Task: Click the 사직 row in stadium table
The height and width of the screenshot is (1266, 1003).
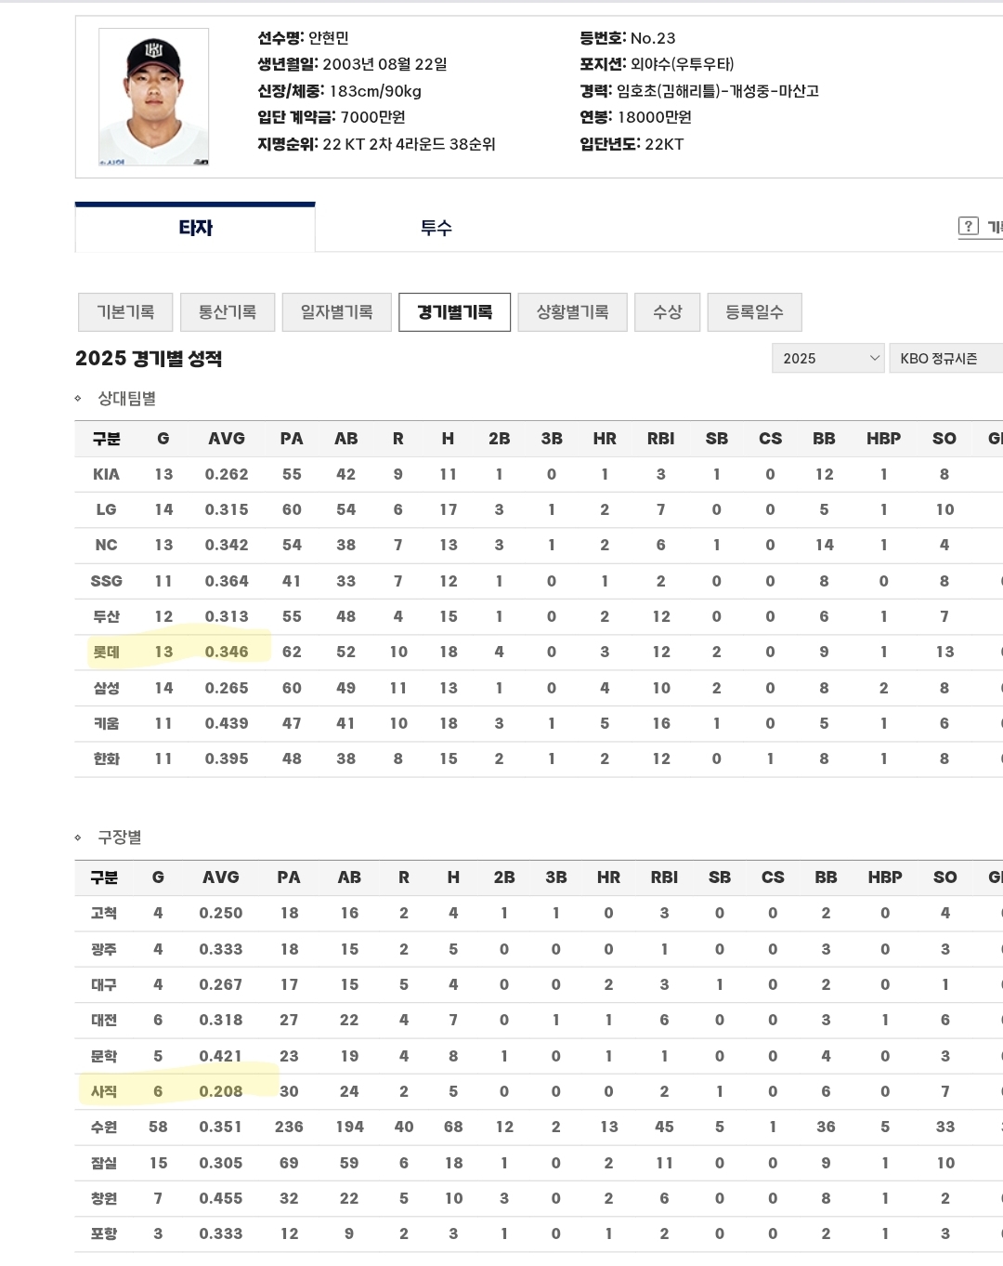Action: pos(104,1091)
